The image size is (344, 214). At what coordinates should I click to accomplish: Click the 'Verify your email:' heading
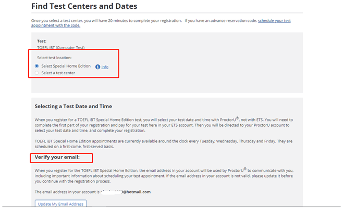coord(57,157)
